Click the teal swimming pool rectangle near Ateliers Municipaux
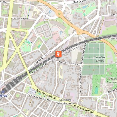This screenshot has height=117, width=117. [x=97, y=91]
